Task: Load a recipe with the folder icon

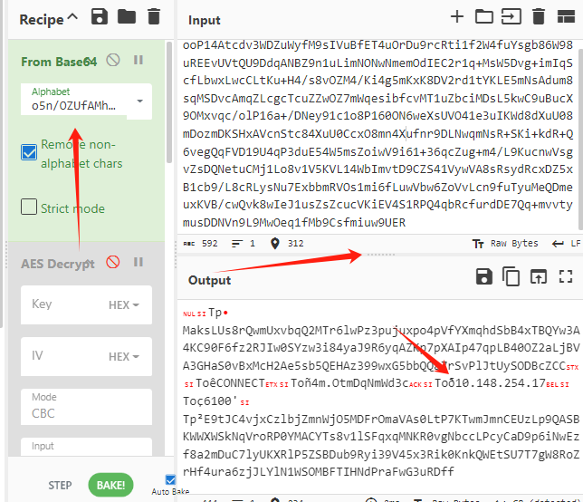Action: 127,16
